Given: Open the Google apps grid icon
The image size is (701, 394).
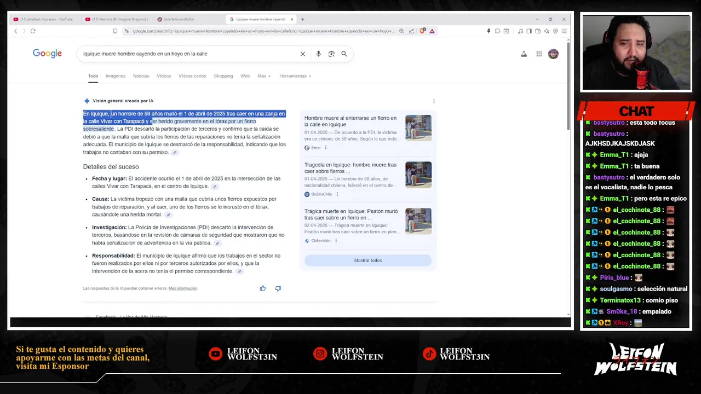Looking at the screenshot, I should (539, 54).
